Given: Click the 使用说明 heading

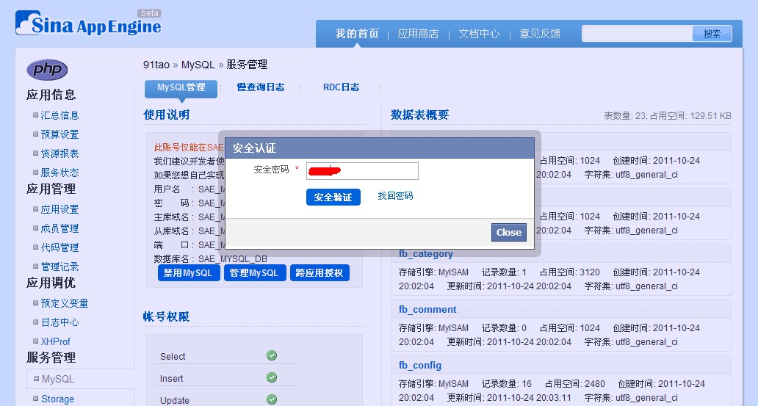Looking at the screenshot, I should (x=166, y=115).
